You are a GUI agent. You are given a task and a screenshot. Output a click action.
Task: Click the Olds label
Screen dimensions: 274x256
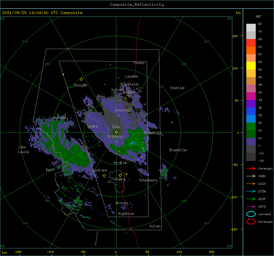116,127
